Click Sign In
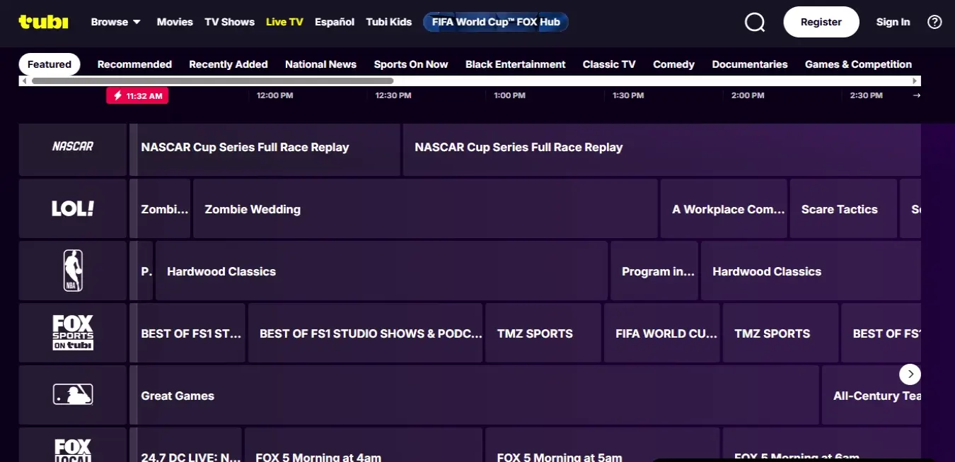This screenshot has width=955, height=462. [x=893, y=22]
